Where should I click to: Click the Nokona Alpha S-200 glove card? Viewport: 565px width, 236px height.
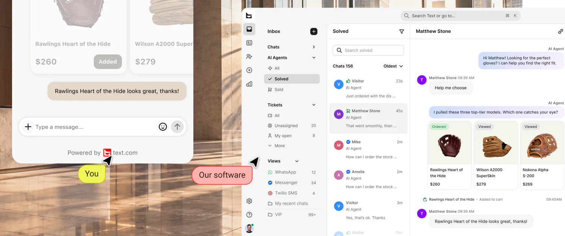tap(542, 155)
